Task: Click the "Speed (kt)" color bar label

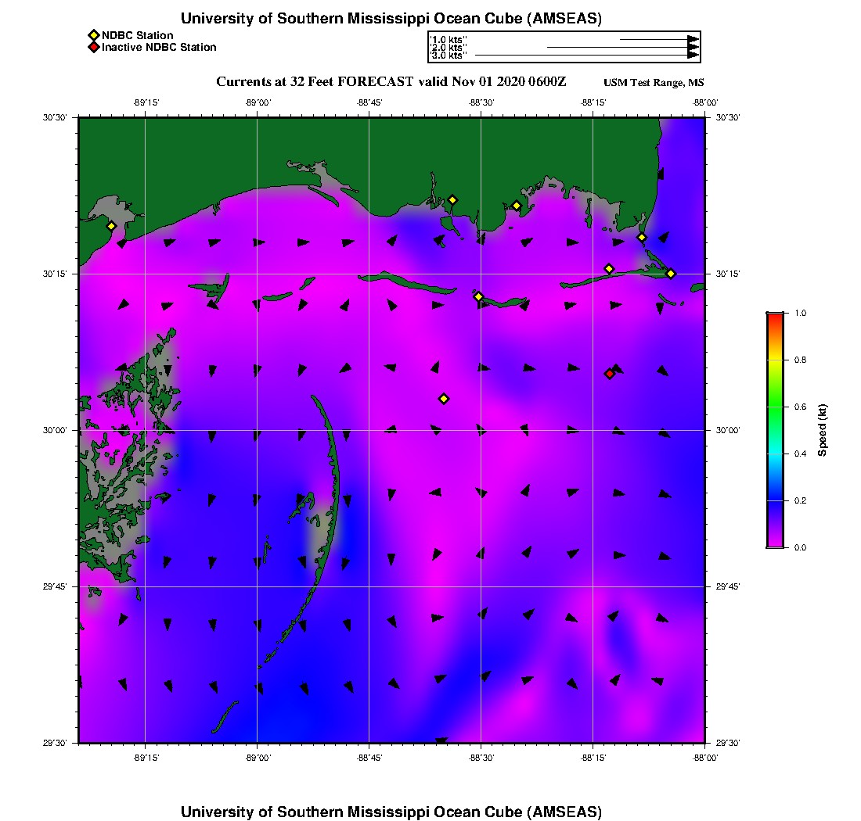Action: [823, 430]
